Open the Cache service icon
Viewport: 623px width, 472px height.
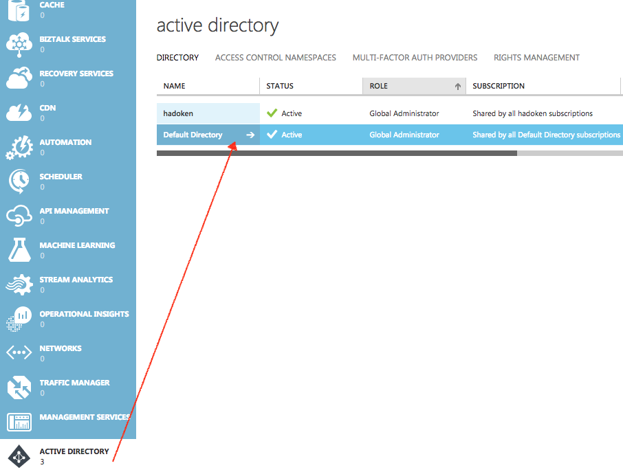coord(19,11)
